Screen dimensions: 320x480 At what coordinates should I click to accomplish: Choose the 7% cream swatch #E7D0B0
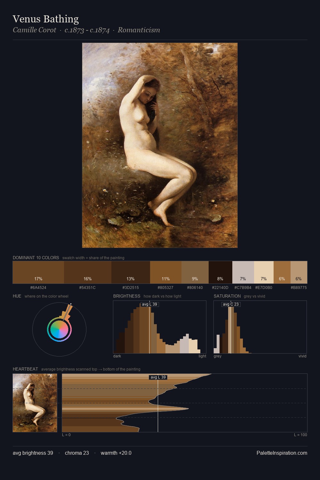(x=264, y=272)
